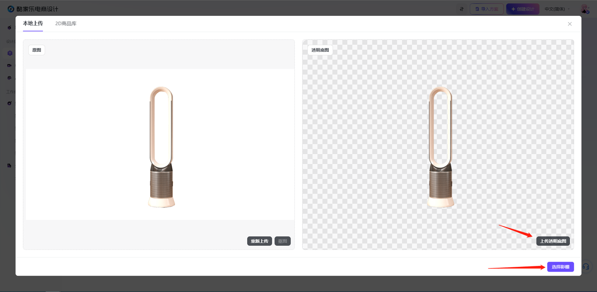The height and width of the screenshot is (292, 597).
Task: Open the 2D商品库 tab
Action: tap(66, 23)
